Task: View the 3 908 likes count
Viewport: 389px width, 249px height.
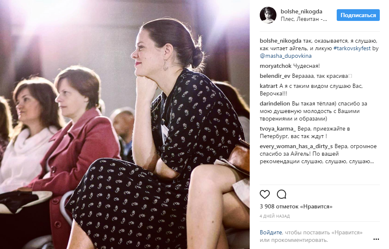Action: click(x=296, y=207)
